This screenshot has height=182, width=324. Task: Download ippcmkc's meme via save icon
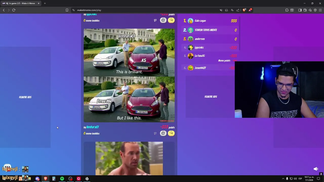163,20
